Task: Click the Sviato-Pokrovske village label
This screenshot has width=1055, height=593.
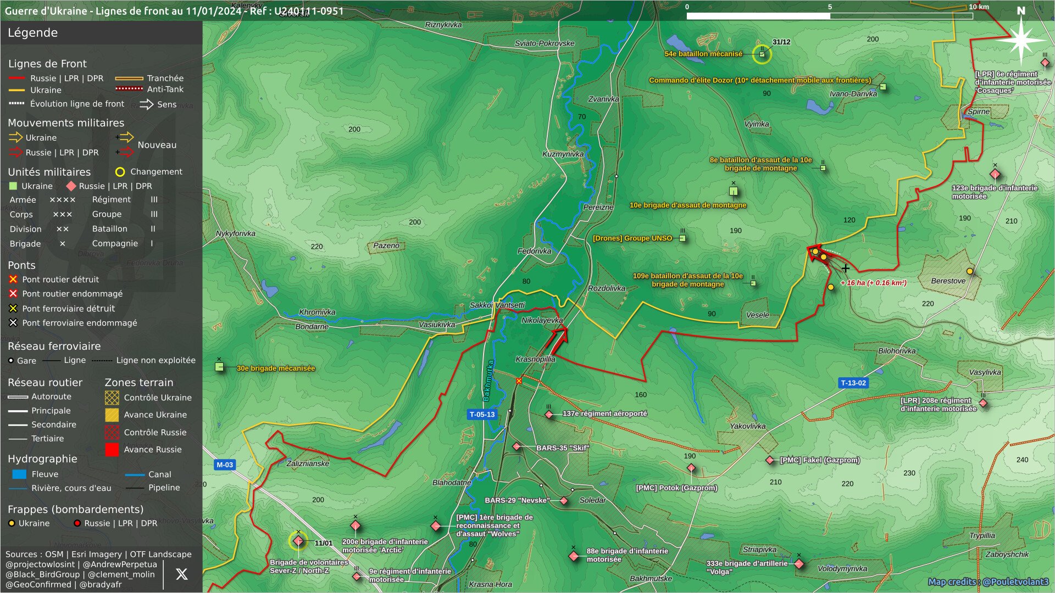Action: [x=545, y=43]
